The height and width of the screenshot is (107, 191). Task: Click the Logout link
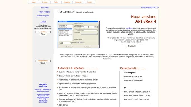(43, 22)
